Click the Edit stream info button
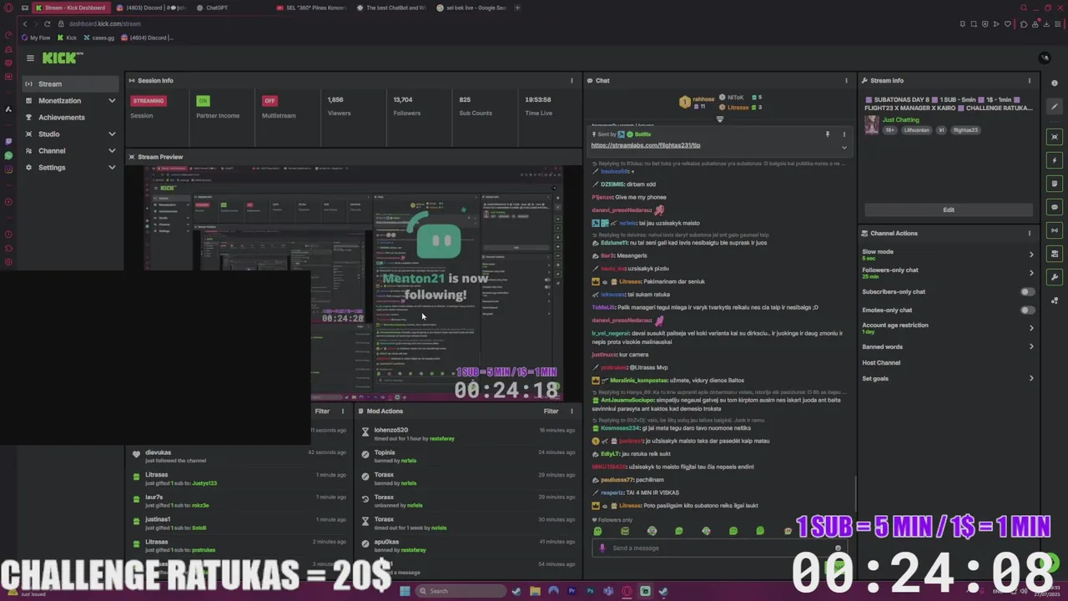Image resolution: width=1068 pixels, height=601 pixels. click(949, 210)
